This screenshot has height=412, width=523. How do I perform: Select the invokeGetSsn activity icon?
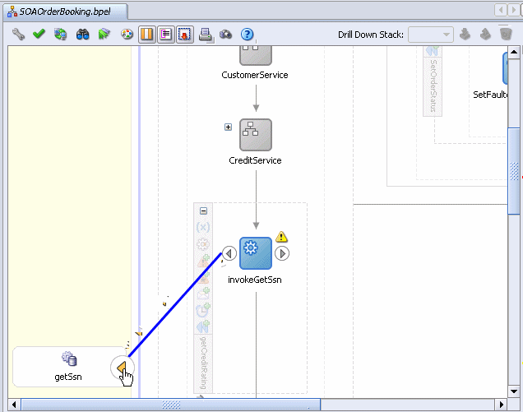(256, 253)
